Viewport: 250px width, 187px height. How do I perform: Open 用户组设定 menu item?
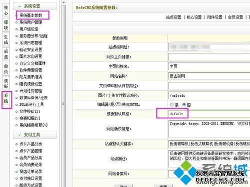click(x=29, y=29)
